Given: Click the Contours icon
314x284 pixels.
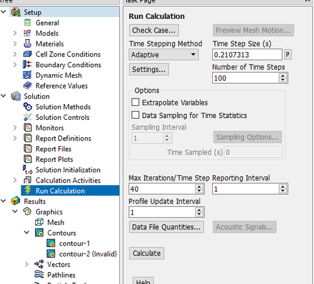Looking at the screenshot, I should coord(39,233).
